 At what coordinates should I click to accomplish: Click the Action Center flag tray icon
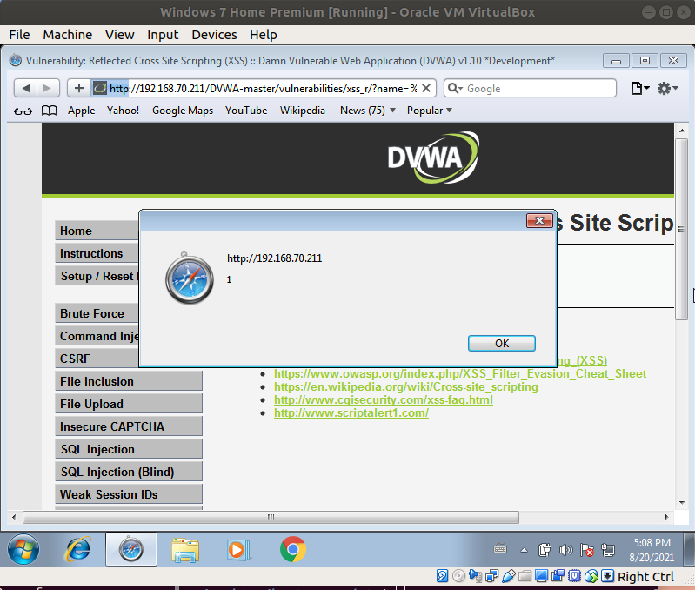pyautogui.click(x=587, y=550)
